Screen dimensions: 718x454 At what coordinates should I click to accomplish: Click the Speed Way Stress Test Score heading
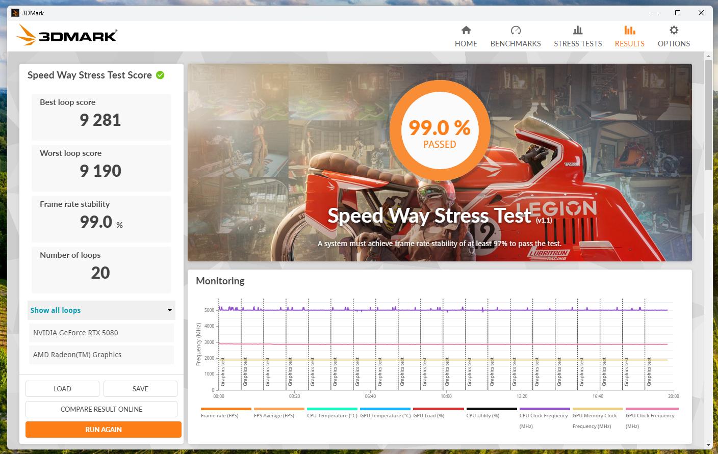pyautogui.click(x=90, y=75)
